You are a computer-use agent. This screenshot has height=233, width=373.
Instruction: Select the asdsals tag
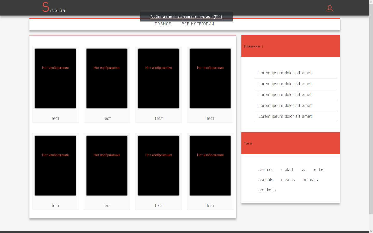pos(266,180)
